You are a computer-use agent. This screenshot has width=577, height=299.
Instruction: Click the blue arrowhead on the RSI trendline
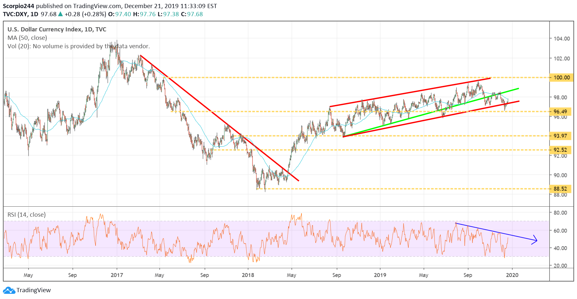(535, 240)
